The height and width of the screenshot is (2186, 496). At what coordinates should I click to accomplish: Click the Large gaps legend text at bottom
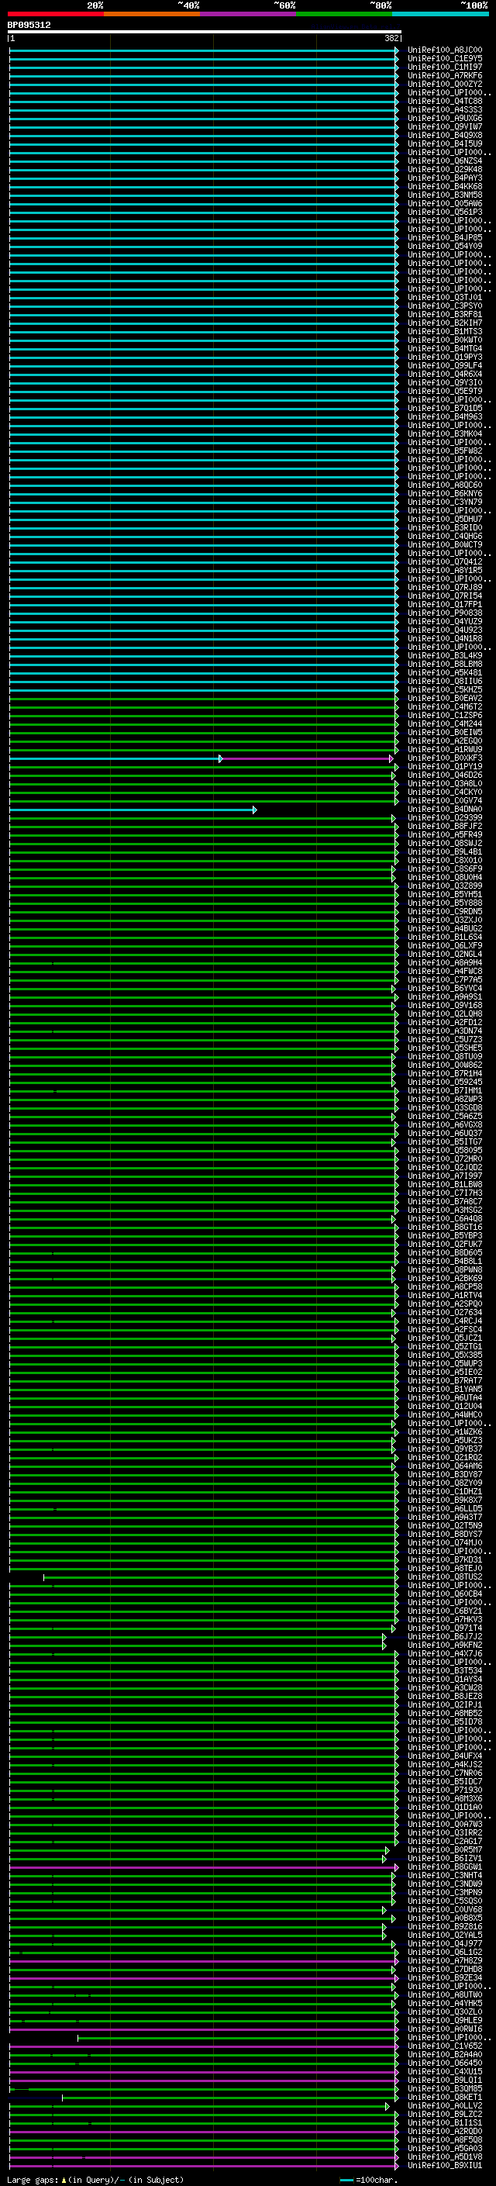point(96,2180)
